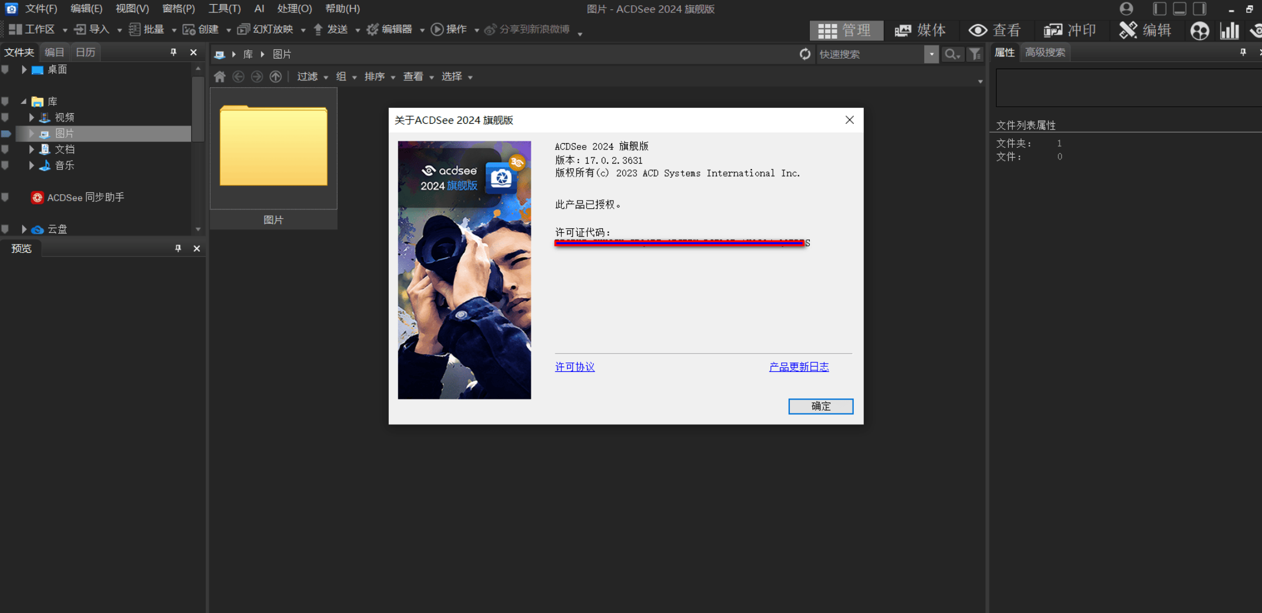
Task: Click the folder tree vertical scrollbar
Action: click(198, 110)
